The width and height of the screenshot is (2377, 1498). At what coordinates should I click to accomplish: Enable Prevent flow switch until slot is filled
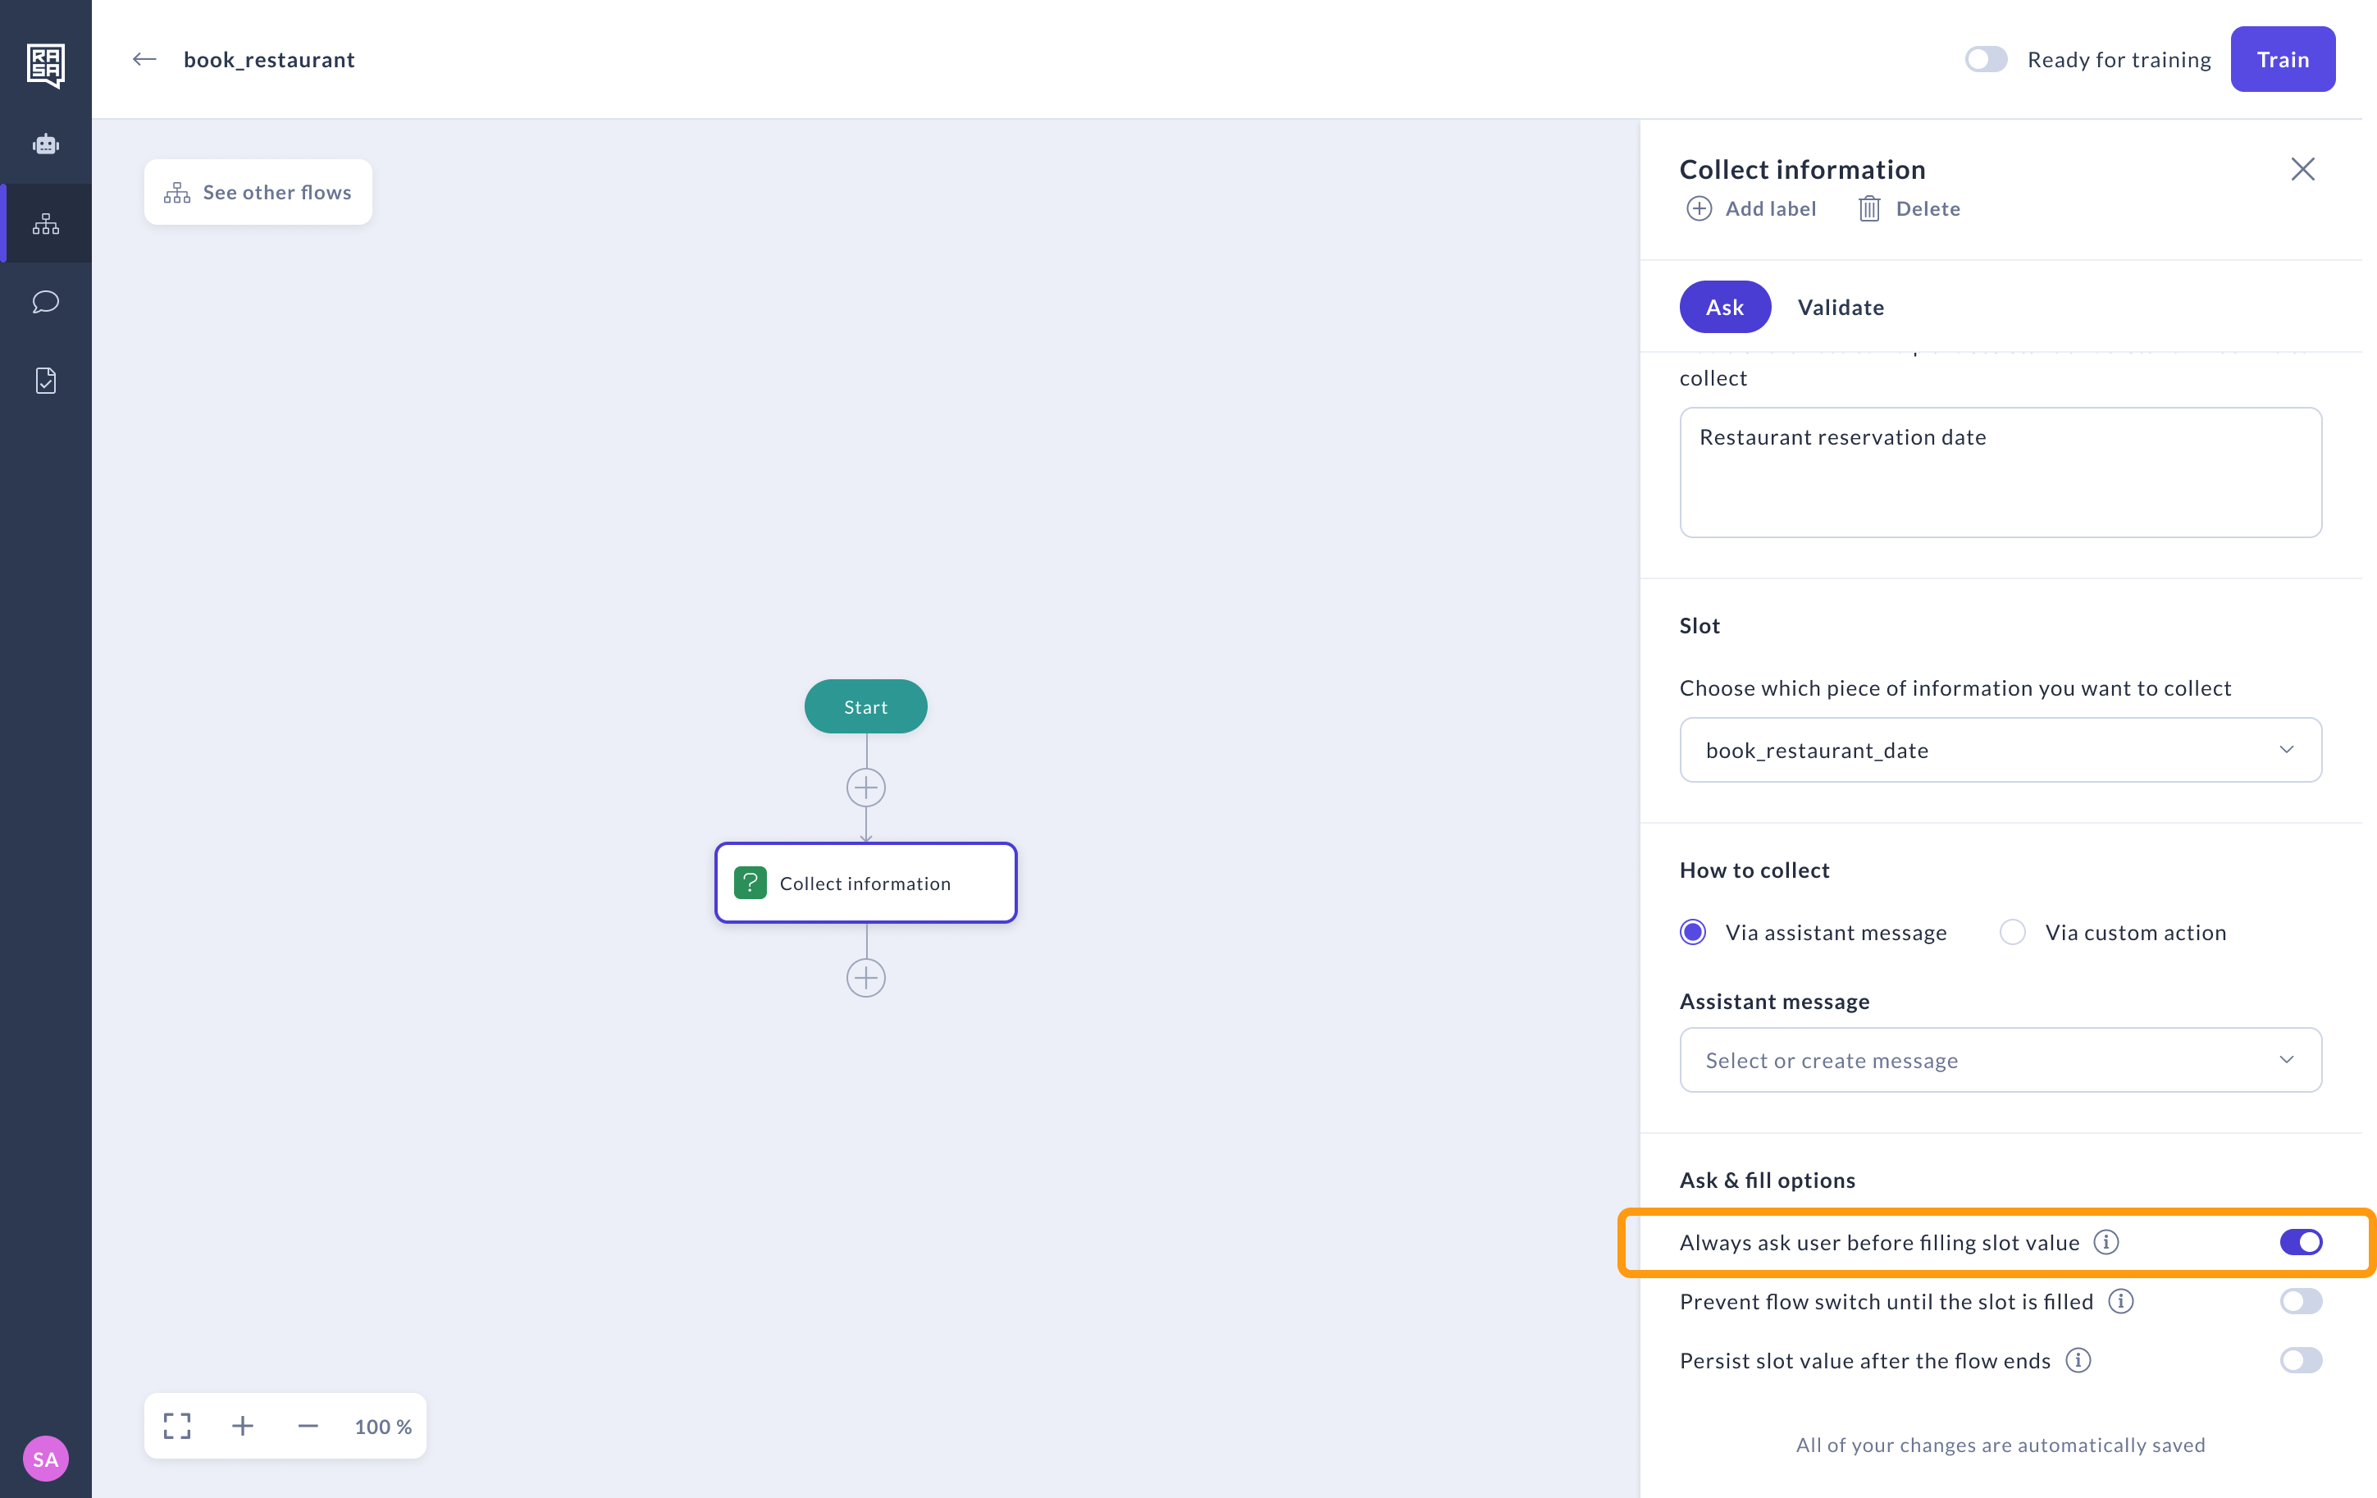[x=2301, y=1300]
